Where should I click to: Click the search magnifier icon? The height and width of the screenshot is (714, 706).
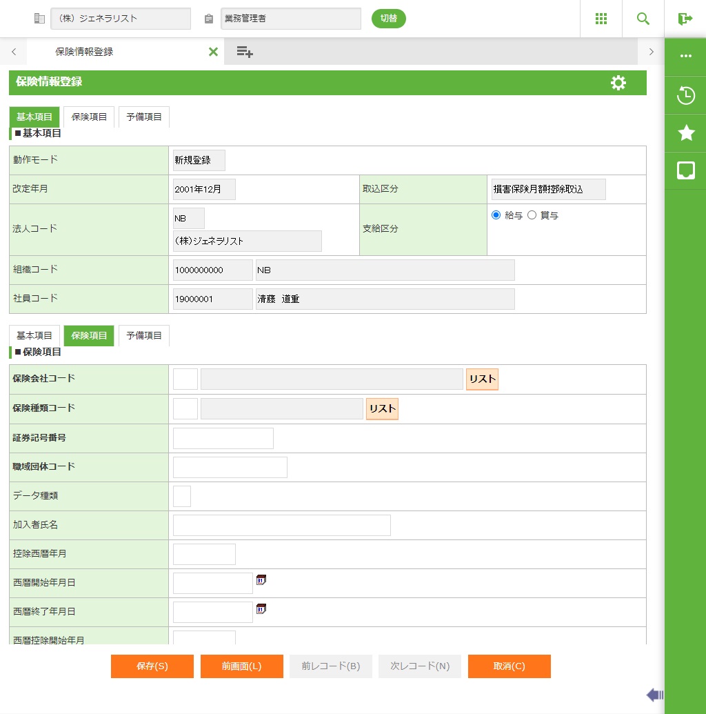[x=643, y=19]
